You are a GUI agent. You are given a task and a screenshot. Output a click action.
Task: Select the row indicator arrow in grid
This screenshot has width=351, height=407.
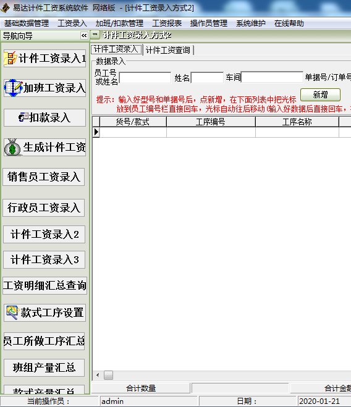click(96, 132)
